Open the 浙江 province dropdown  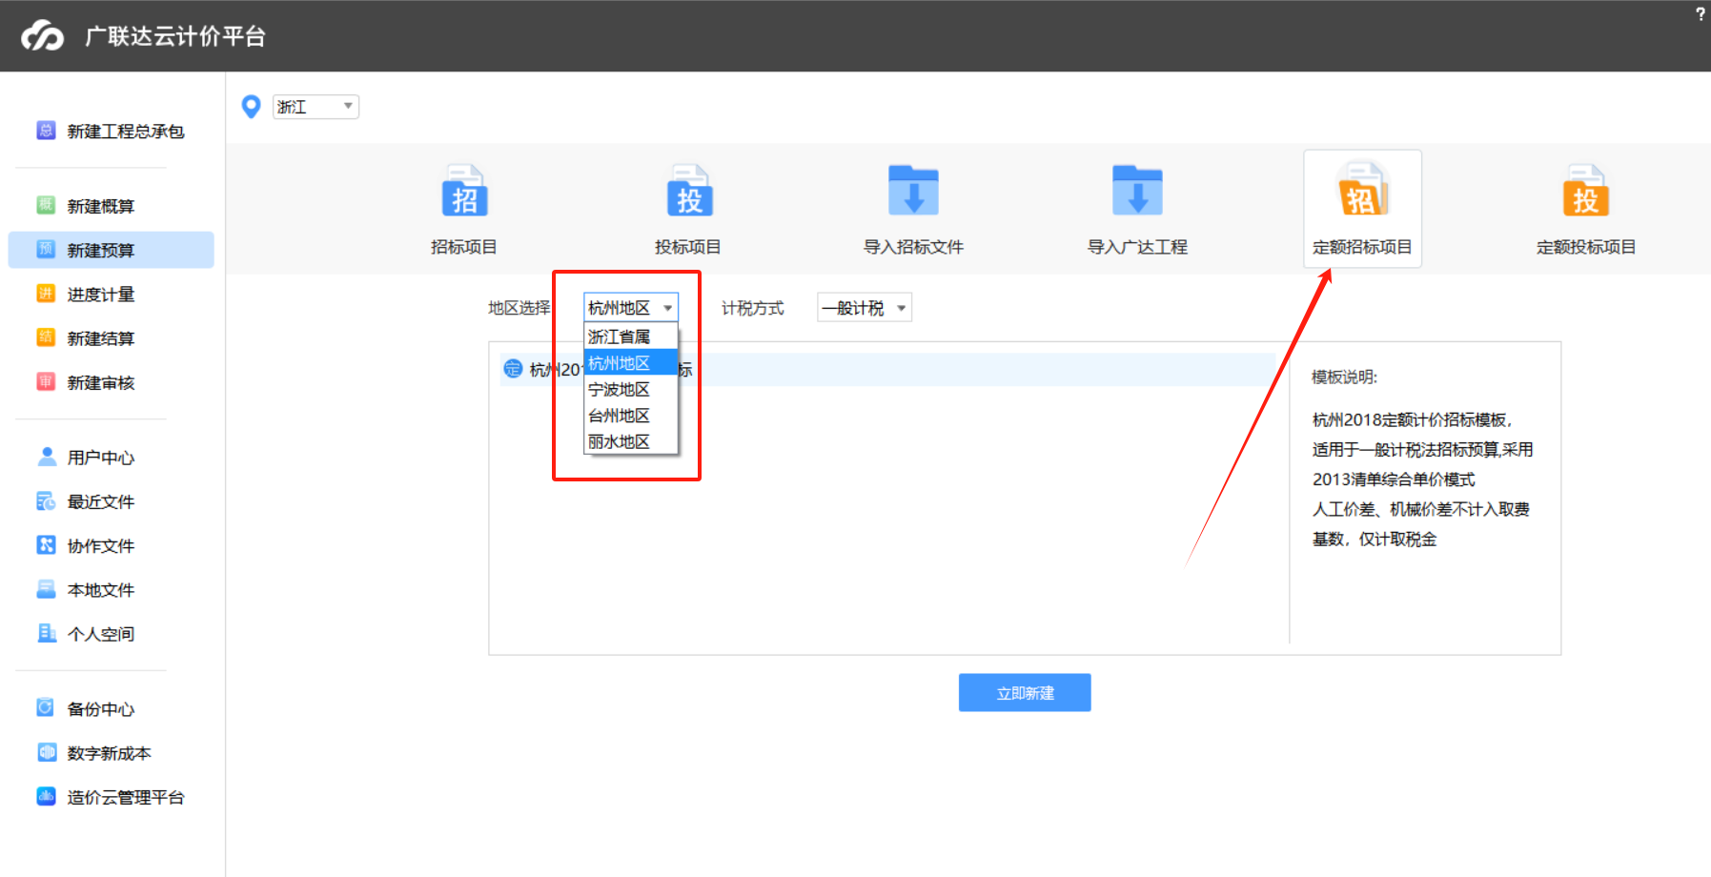pyautogui.click(x=316, y=107)
